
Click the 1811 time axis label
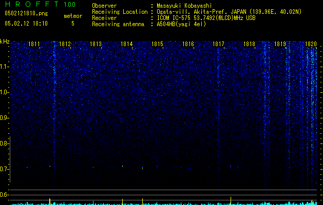34,44
